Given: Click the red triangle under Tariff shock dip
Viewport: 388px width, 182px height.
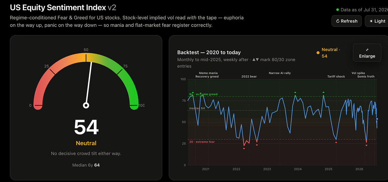Looking at the screenshot, I should [x=336, y=143].
